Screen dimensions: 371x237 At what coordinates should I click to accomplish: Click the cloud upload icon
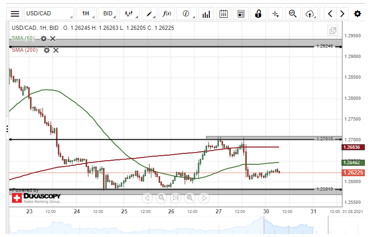click(x=310, y=14)
